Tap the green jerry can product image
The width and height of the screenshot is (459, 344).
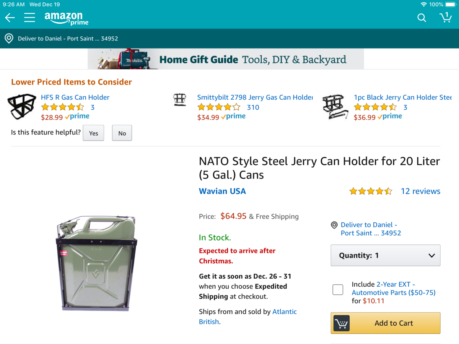click(96, 263)
